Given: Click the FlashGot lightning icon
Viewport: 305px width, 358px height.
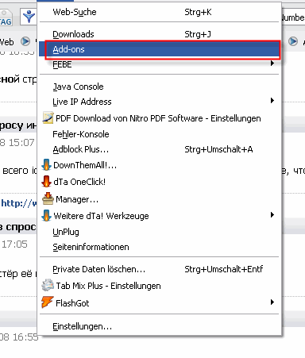Looking at the screenshot, I should (48, 302).
